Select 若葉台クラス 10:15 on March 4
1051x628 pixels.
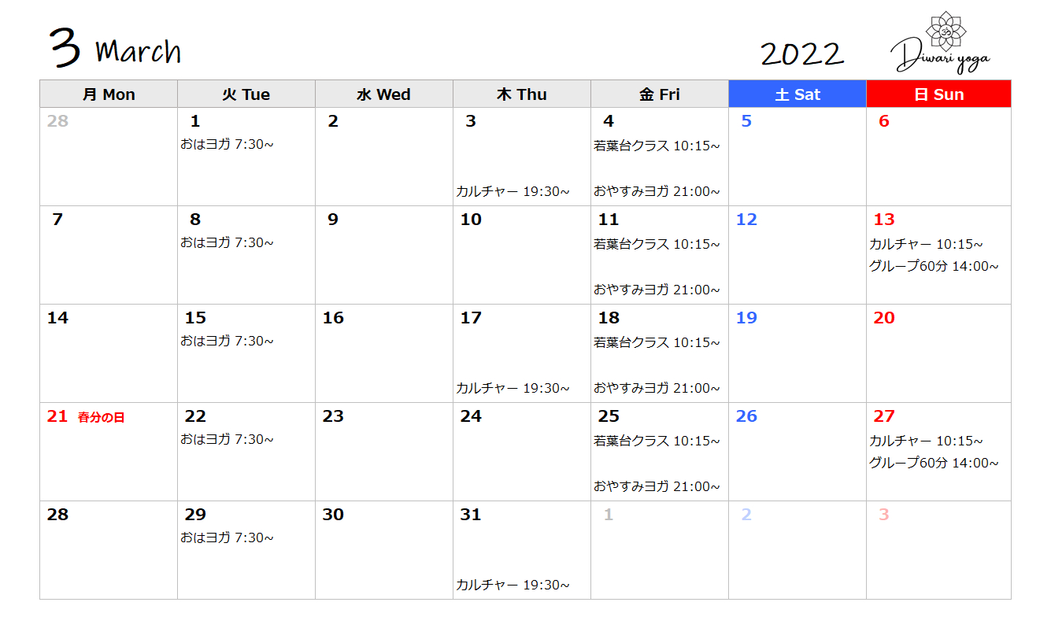point(657,146)
